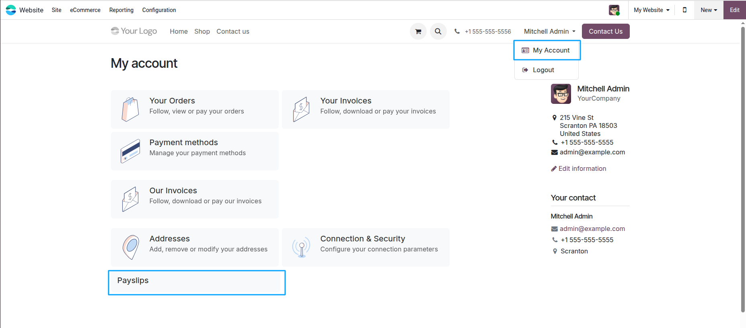Screen dimensions: 746x328
Task: Open the Our Invoices card
Action: tap(195, 199)
